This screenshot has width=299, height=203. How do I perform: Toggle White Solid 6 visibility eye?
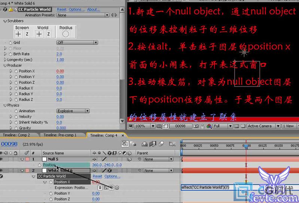tap(1, 170)
